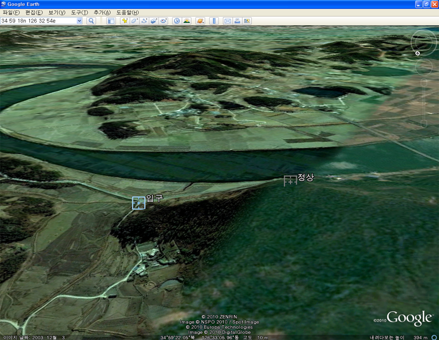The image size is (439, 340).
Task: Open the 파일(F) menu
Action: (11, 12)
